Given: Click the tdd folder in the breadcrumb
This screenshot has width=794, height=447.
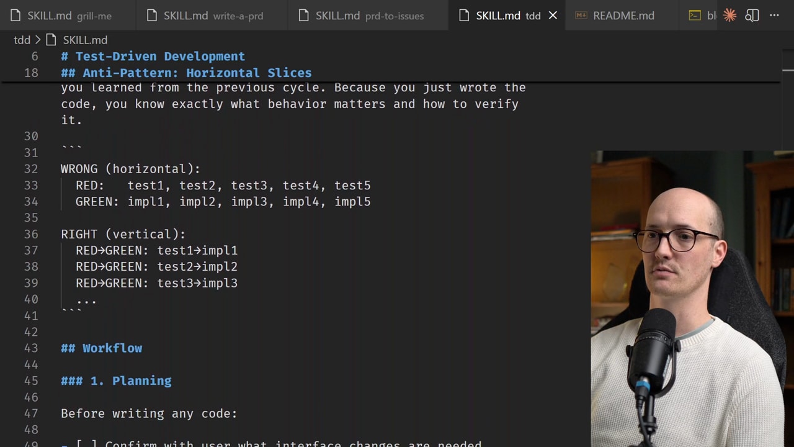Looking at the screenshot, I should coord(22,40).
